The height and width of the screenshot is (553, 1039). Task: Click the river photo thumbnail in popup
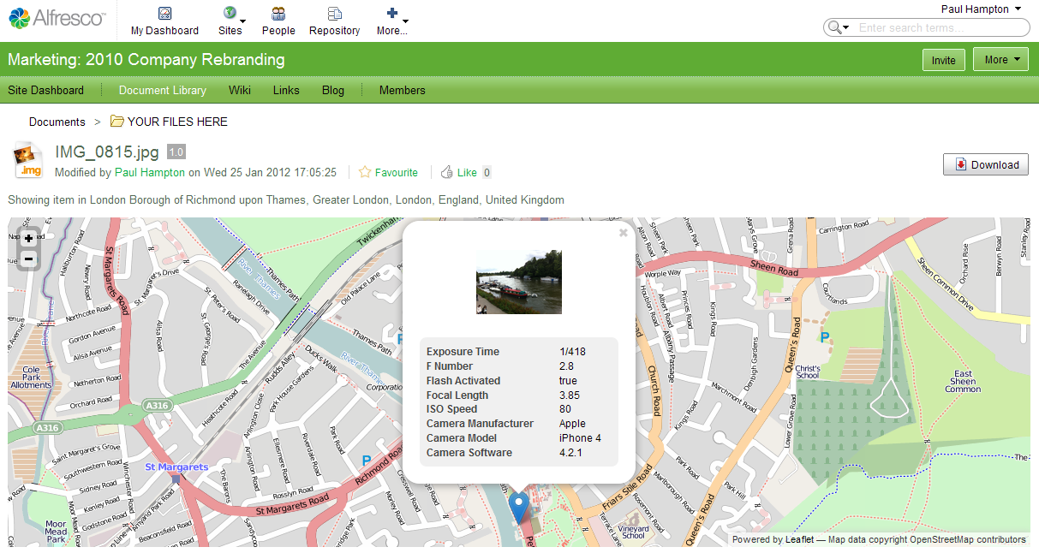click(x=519, y=282)
